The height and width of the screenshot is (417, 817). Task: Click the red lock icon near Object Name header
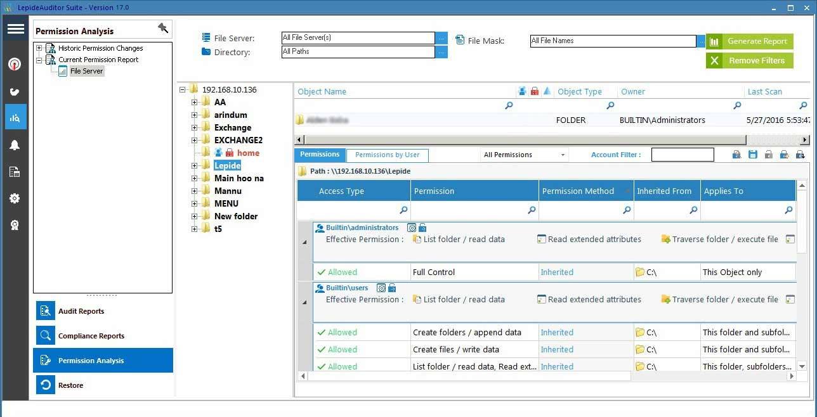pyautogui.click(x=533, y=91)
